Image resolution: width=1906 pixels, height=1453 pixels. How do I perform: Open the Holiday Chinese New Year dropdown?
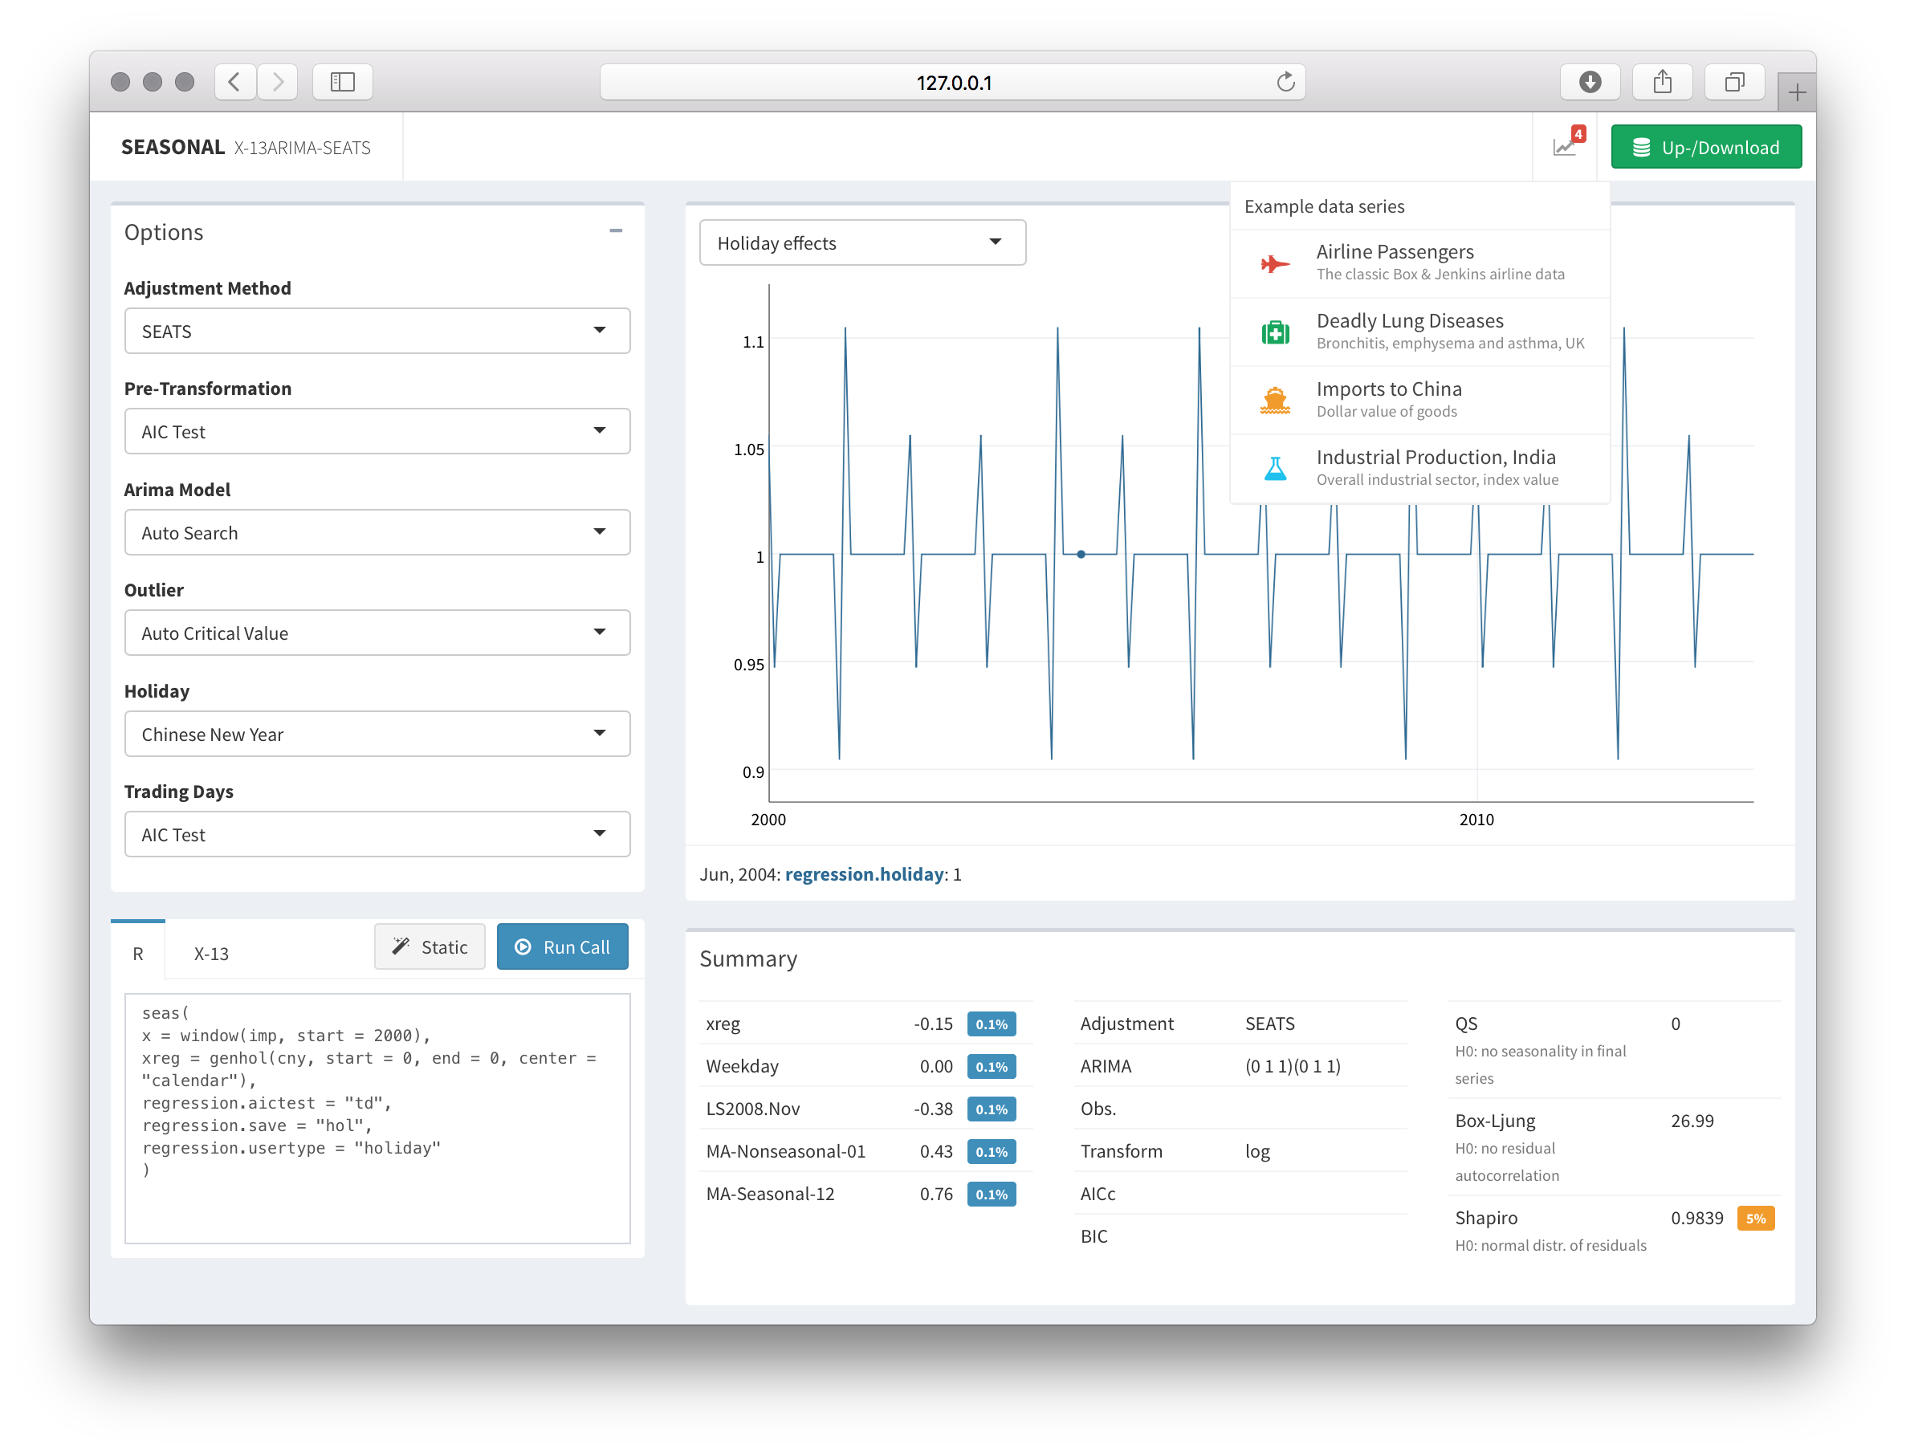pyautogui.click(x=377, y=735)
